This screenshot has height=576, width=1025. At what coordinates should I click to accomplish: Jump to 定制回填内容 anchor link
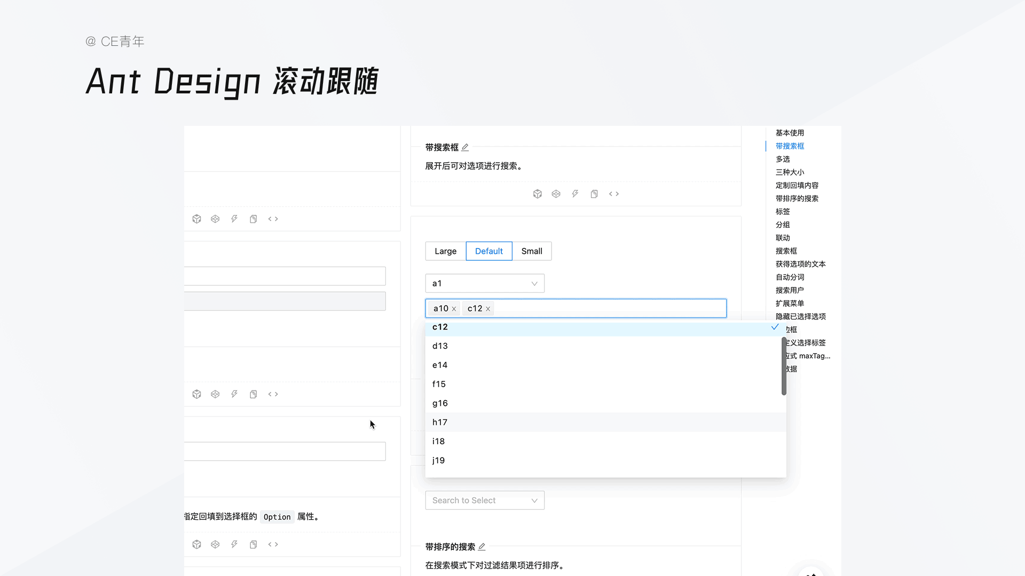click(x=797, y=186)
